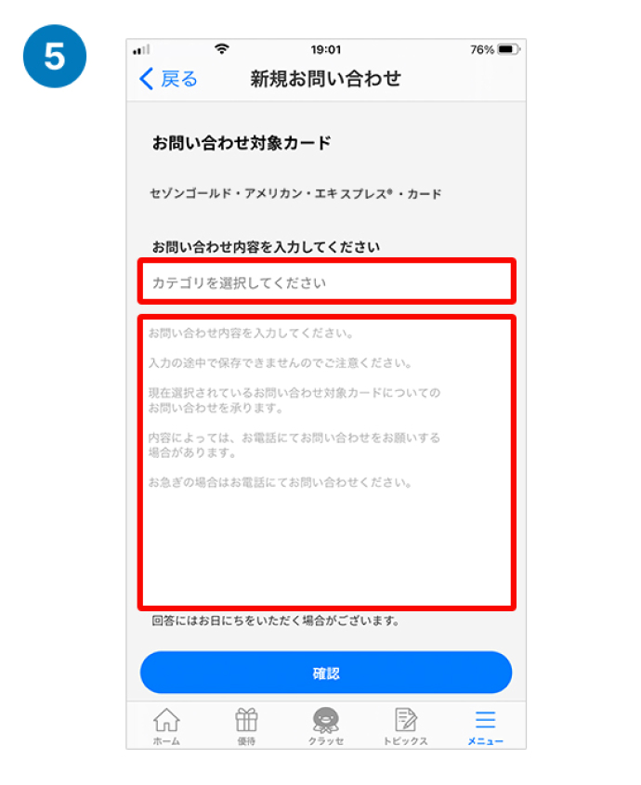Tap the 戻る back text

[x=179, y=79]
